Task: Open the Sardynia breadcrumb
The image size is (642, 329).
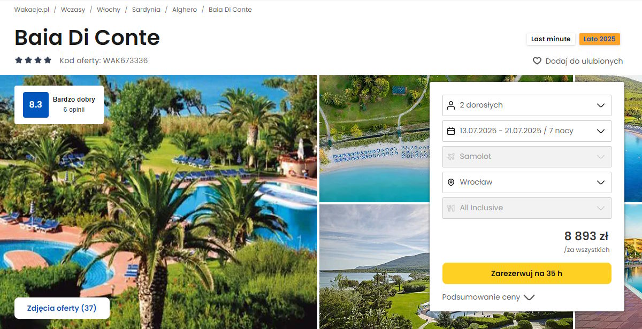Action: [147, 10]
